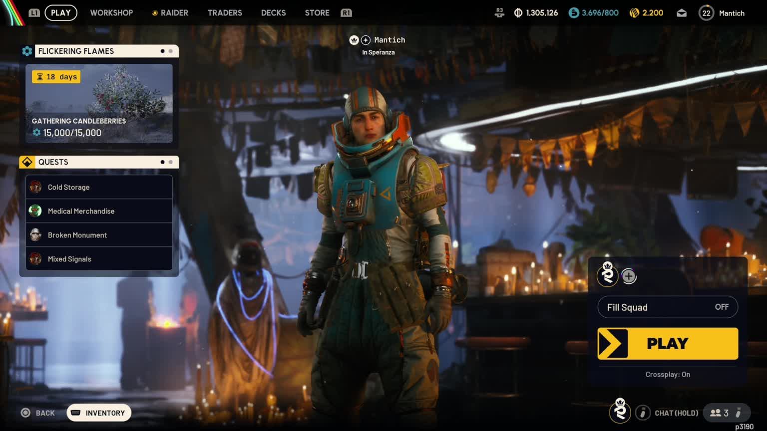Click the player emblem near chat
Image resolution: width=767 pixels, height=431 pixels.
coord(620,411)
